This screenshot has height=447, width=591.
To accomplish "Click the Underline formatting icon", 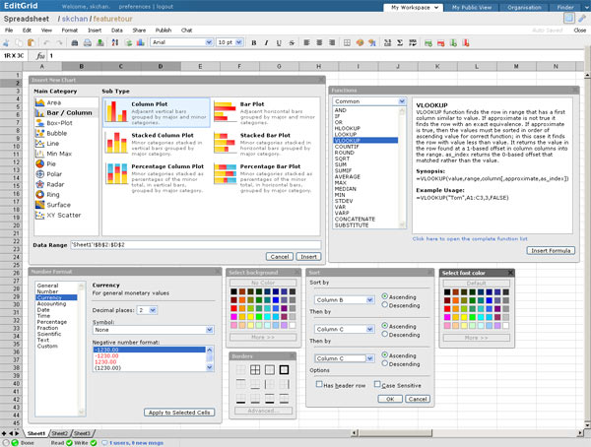I will coord(279,42).
